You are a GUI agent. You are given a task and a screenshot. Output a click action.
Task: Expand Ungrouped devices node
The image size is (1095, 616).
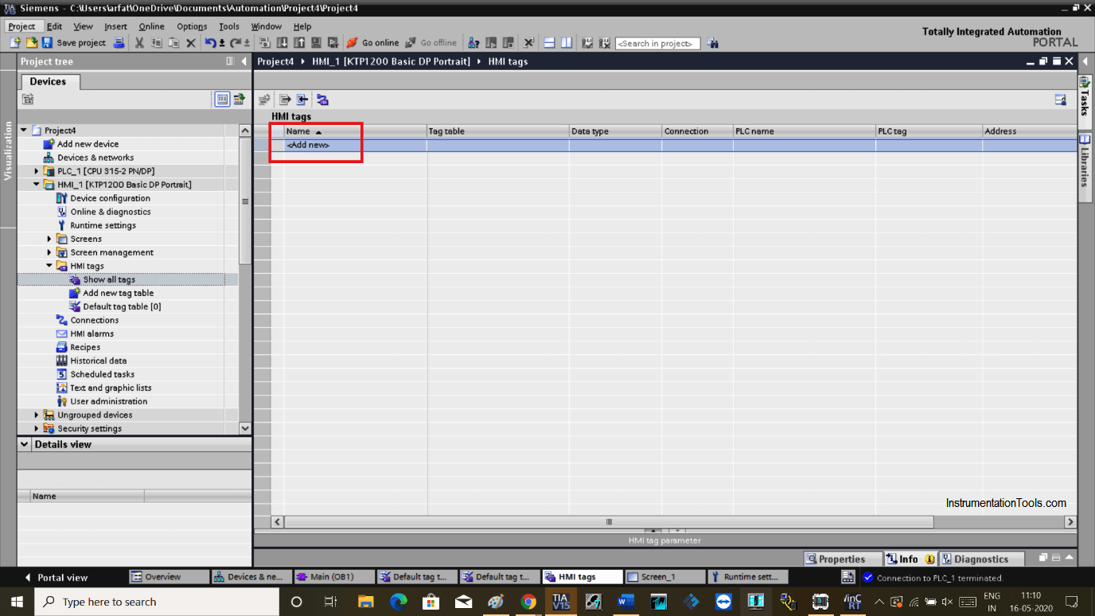point(37,415)
